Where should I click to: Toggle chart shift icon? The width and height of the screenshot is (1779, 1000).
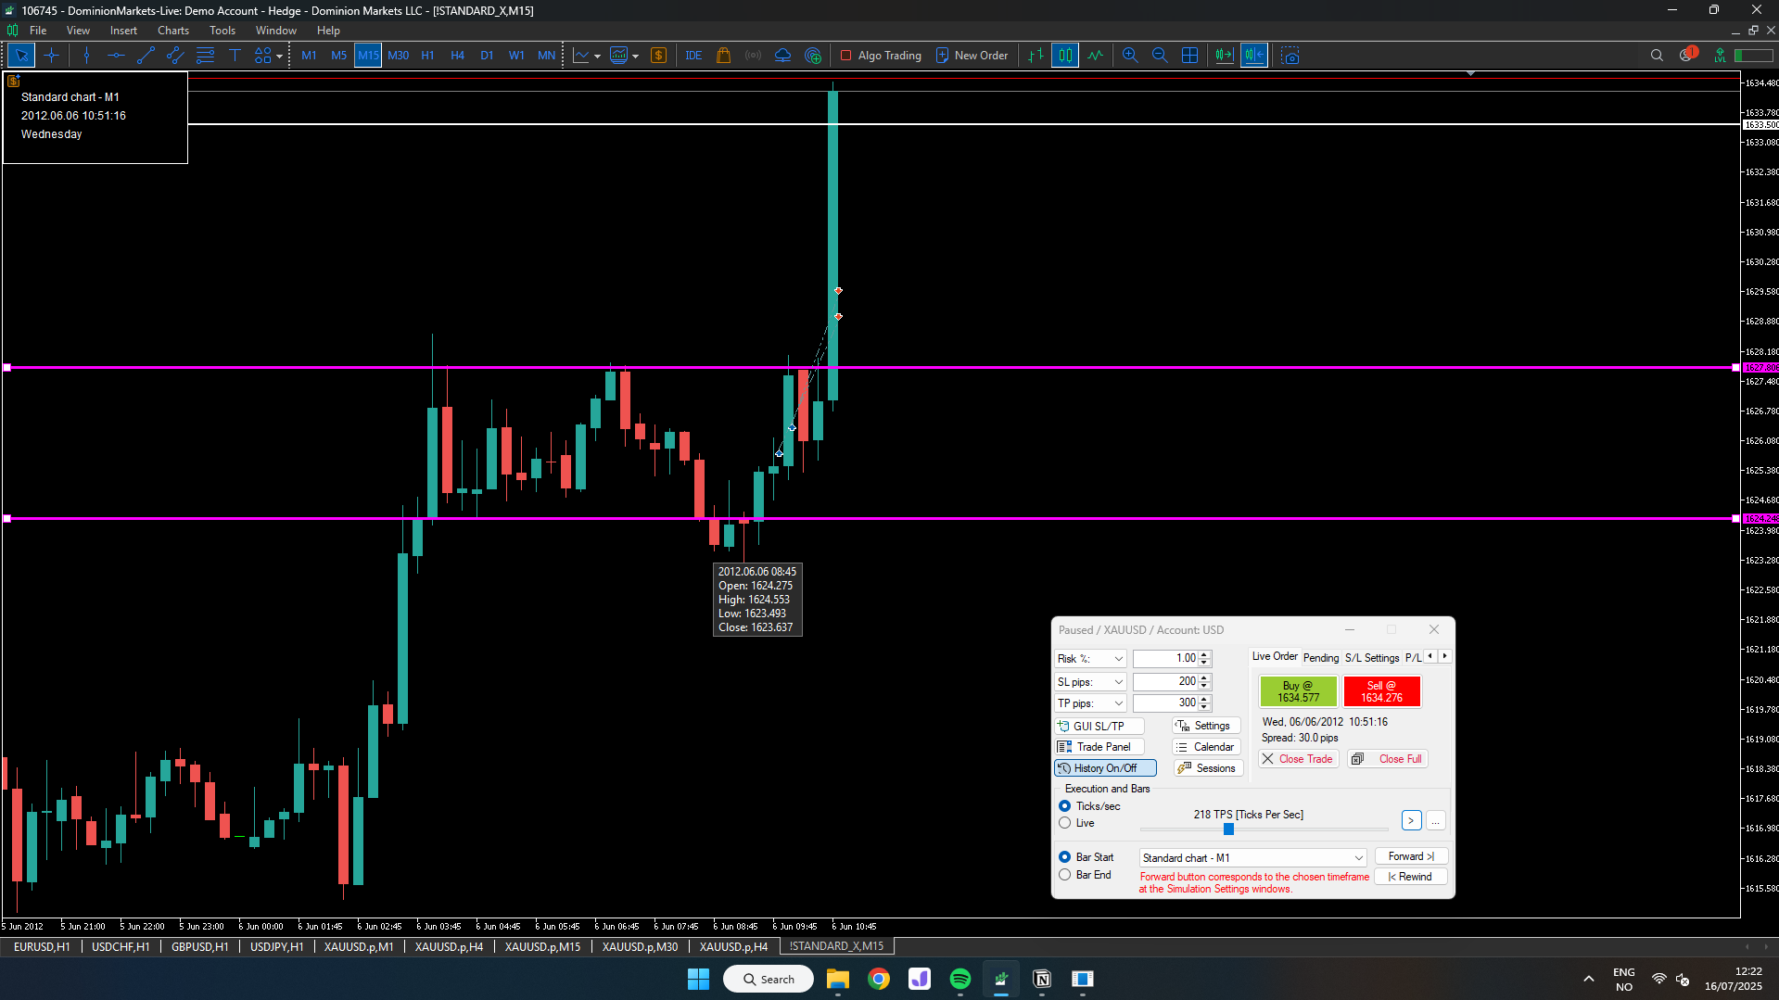point(1254,56)
